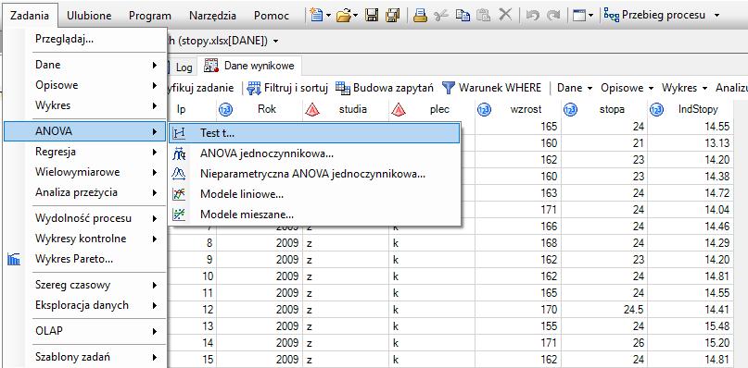The width and height of the screenshot is (748, 368).
Task: Select Przeglądaj... in the Zadania menu
Action: (x=85, y=40)
